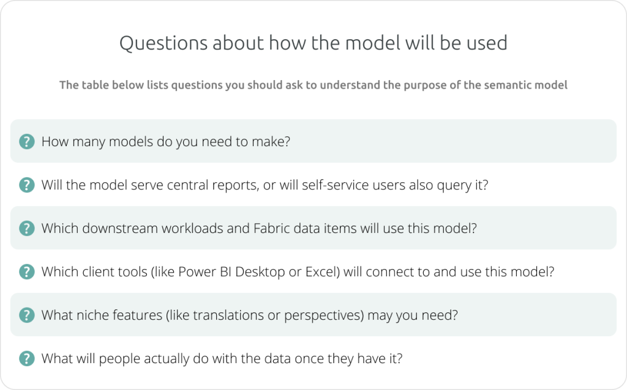The width and height of the screenshot is (627, 390).
Task: Select 'What niche features' question text
Action: [x=250, y=315]
